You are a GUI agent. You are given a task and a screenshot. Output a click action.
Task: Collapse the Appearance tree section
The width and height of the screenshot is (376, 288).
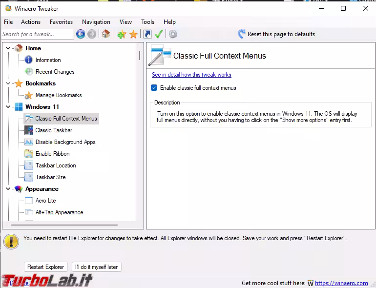pyautogui.click(x=8, y=189)
